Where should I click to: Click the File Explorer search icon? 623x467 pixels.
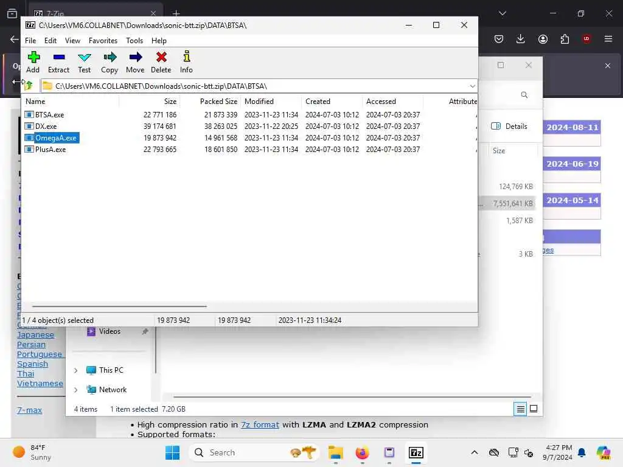point(524,95)
